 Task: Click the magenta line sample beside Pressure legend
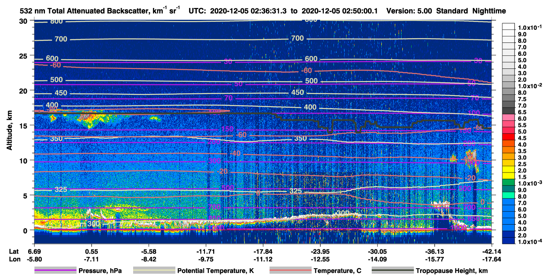(x=55, y=271)
